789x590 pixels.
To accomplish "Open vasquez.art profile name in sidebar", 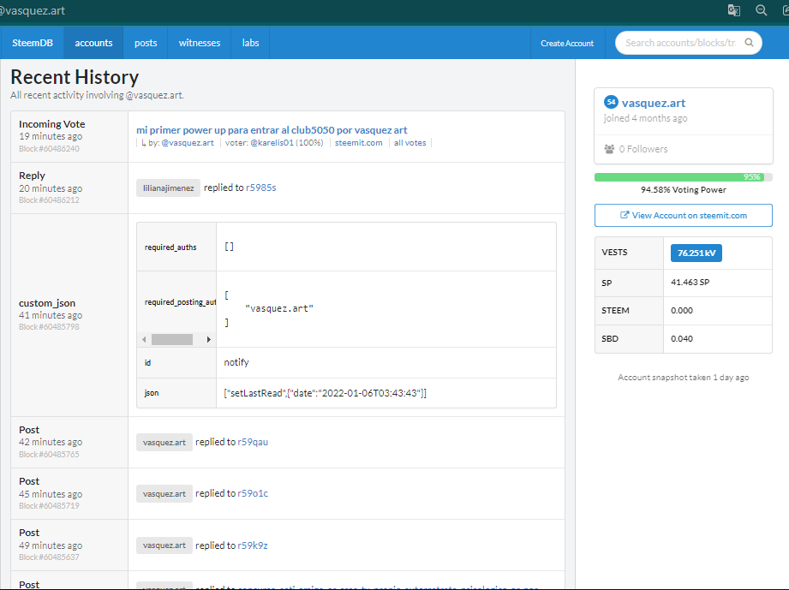I will pyautogui.click(x=653, y=103).
